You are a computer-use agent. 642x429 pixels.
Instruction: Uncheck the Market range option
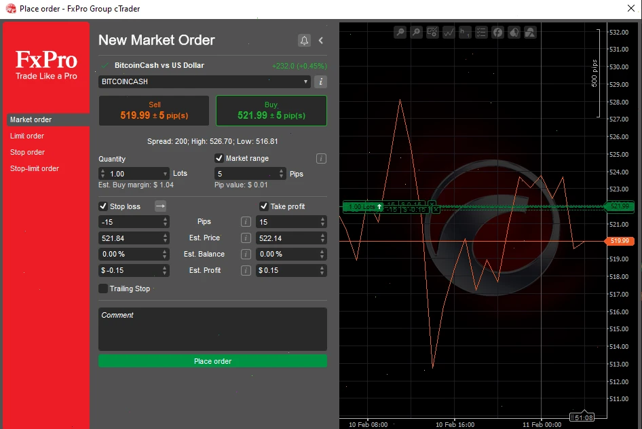coord(219,158)
